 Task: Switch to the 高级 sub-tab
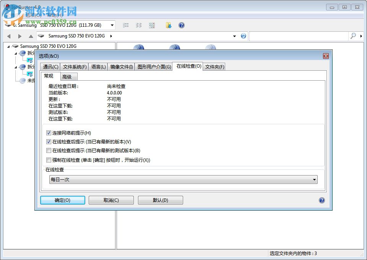(x=68, y=76)
